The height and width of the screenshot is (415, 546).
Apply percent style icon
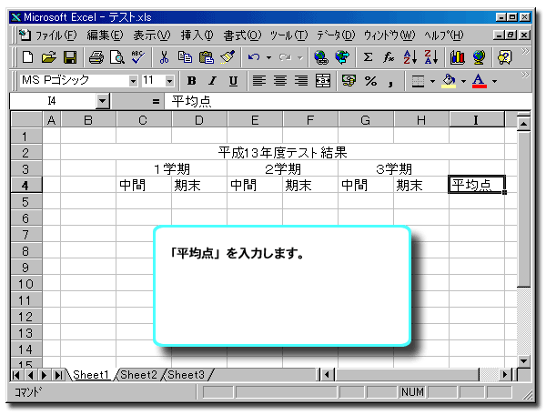point(370,81)
